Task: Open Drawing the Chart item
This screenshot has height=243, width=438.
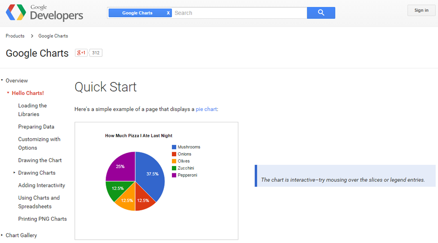Action: click(40, 160)
